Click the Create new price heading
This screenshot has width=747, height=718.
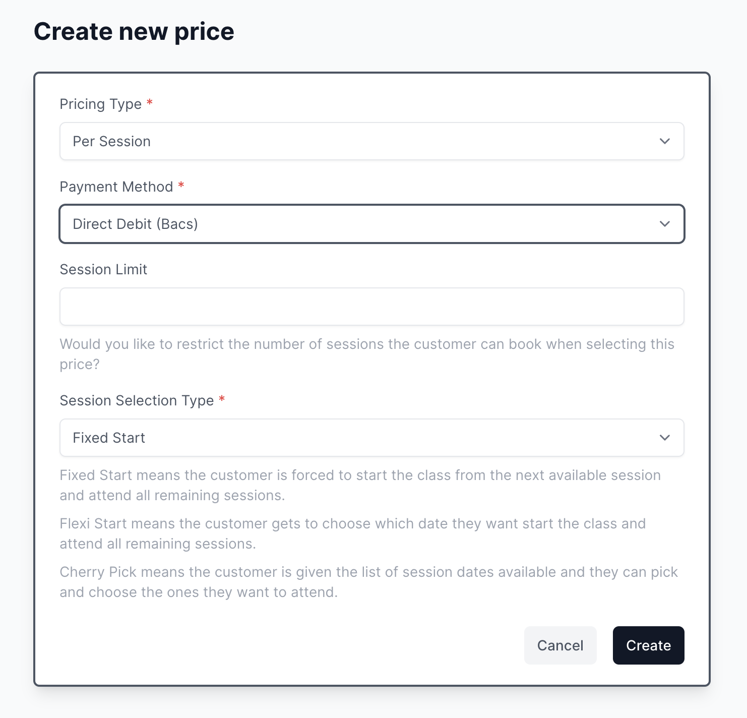coord(134,31)
